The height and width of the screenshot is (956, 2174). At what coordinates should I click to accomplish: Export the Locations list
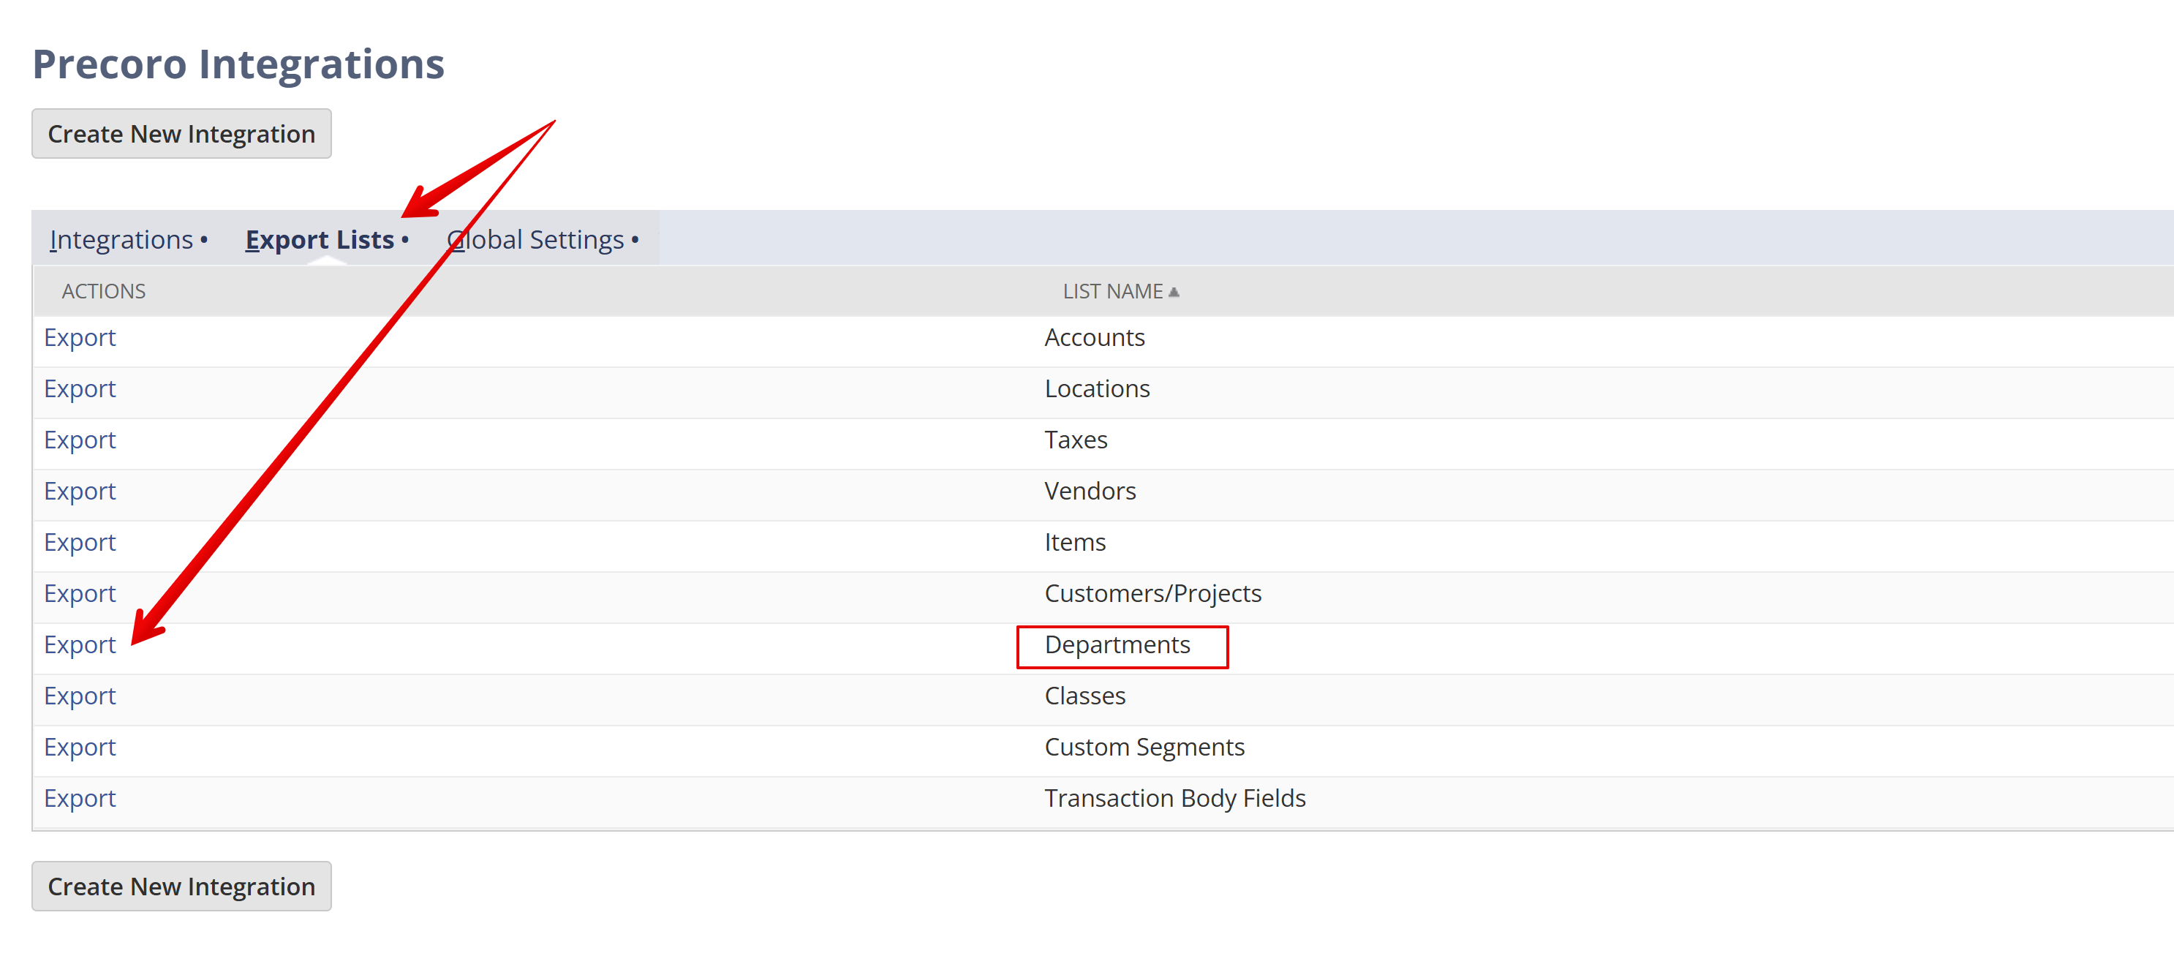(80, 389)
